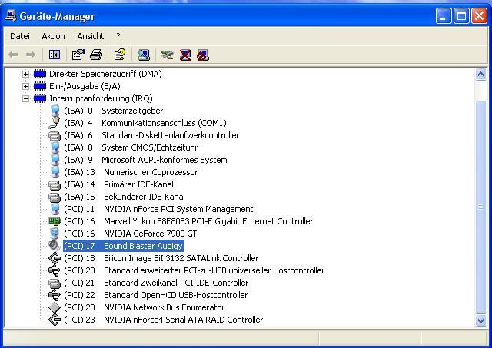492x348 pixels.
Task: Click the Disable device toolbar icon
Action: coord(203,55)
